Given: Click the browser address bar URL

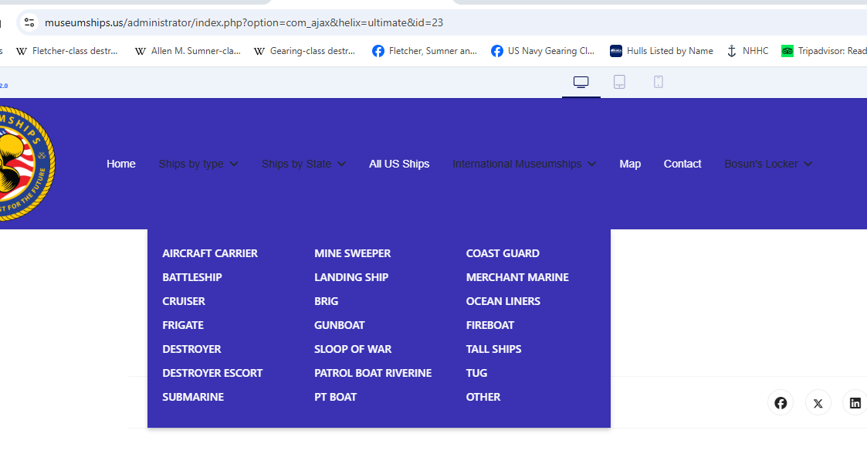Looking at the screenshot, I should 244,22.
